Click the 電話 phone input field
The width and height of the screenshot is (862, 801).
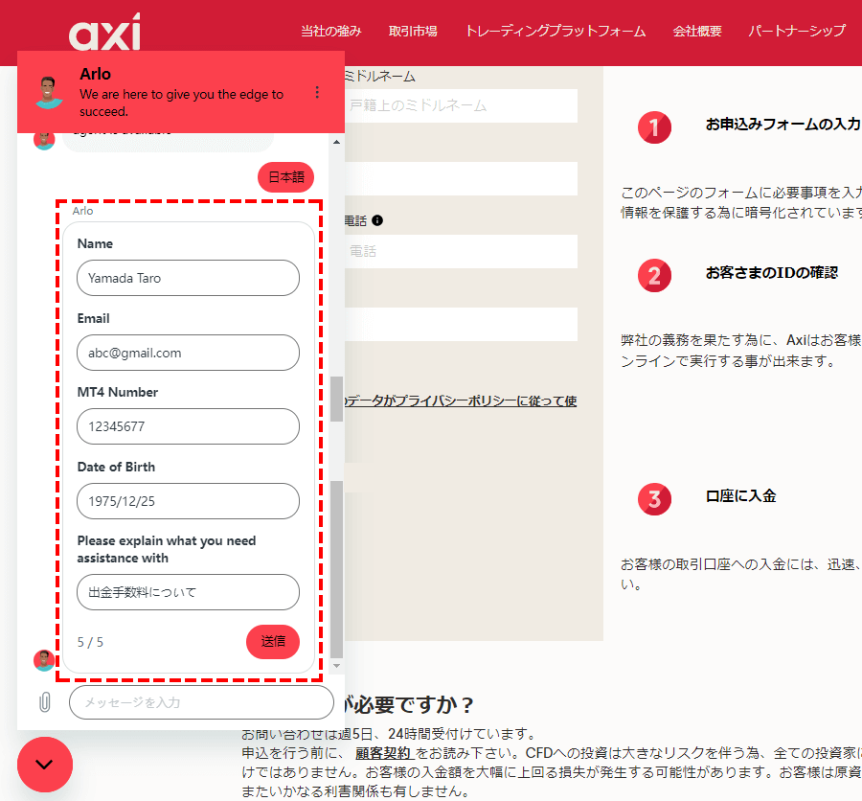[461, 251]
